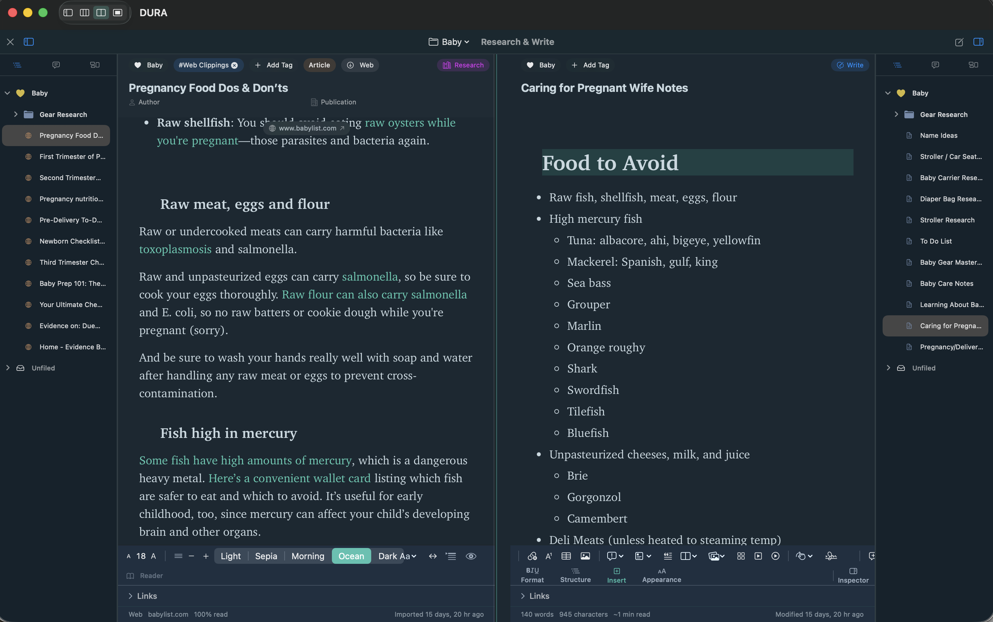The image size is (993, 622).
Task: Select the Insert tab
Action: point(616,575)
